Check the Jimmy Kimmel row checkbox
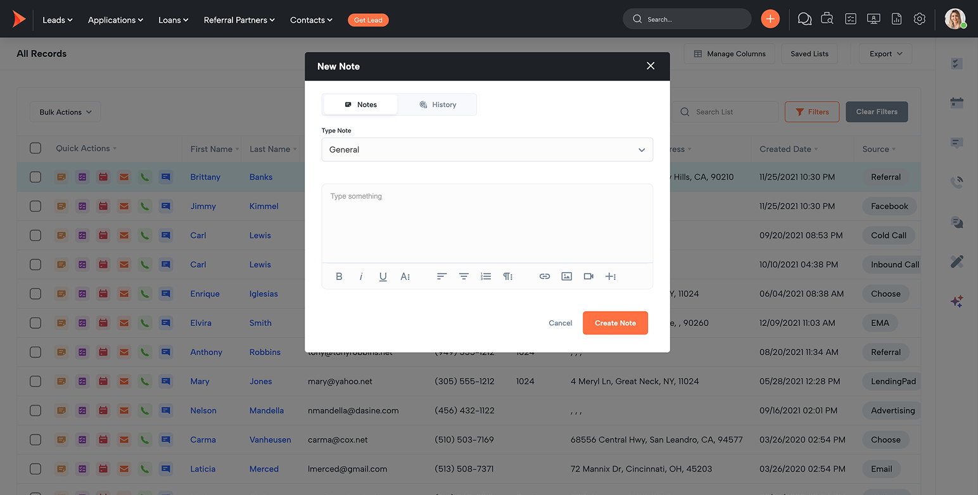978x495 pixels. tap(35, 206)
